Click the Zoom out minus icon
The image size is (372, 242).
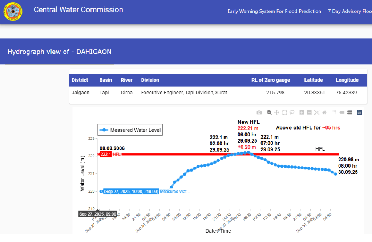click(x=309, y=112)
